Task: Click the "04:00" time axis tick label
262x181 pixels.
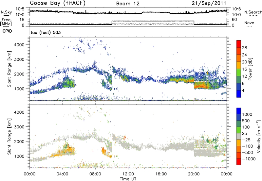Action: [x=62, y=174]
